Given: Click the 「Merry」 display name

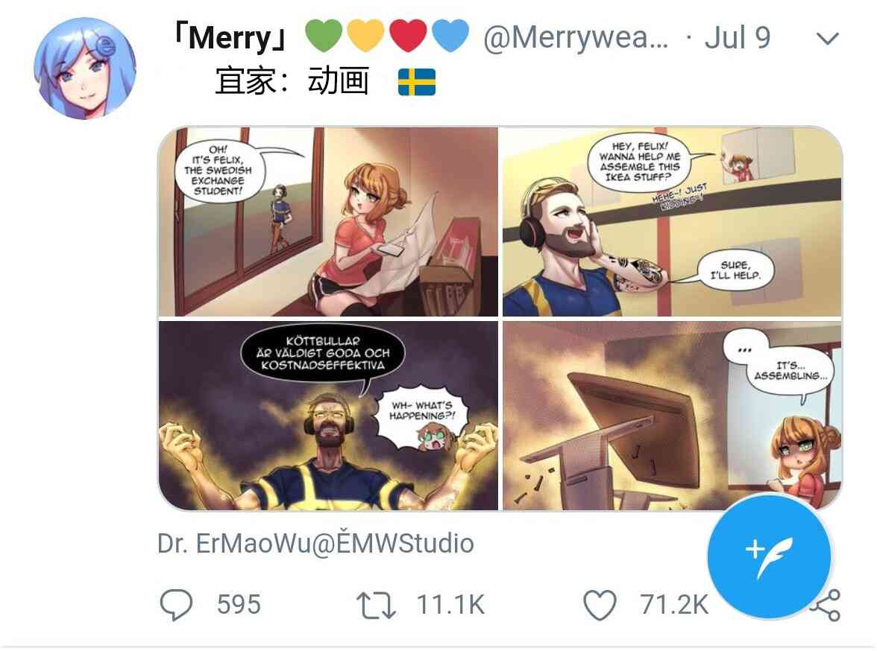Looking at the screenshot, I should pos(233,37).
